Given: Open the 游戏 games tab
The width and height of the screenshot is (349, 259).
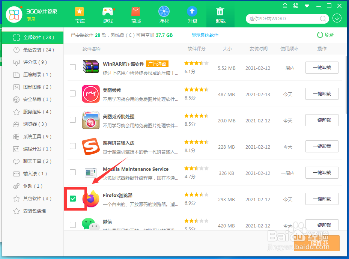Looking at the screenshot, I should click(108, 15).
